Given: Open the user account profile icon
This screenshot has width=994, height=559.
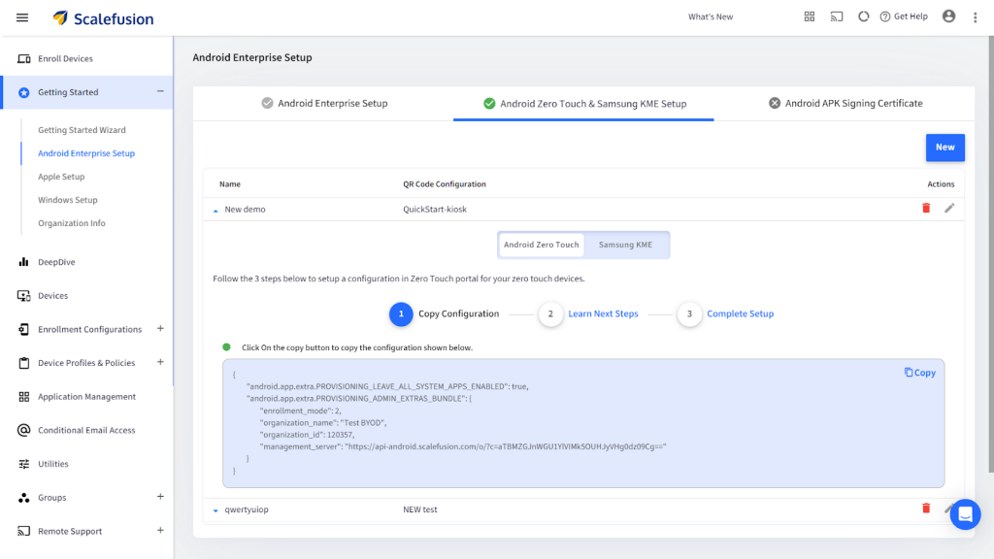Looking at the screenshot, I should [x=948, y=17].
